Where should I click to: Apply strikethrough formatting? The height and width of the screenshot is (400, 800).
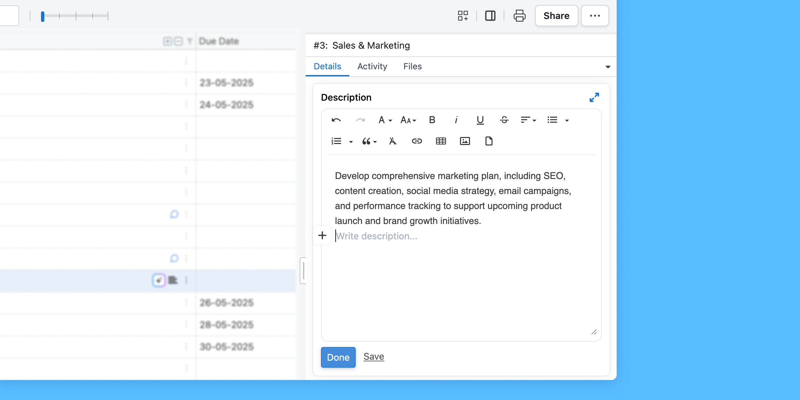tap(504, 120)
